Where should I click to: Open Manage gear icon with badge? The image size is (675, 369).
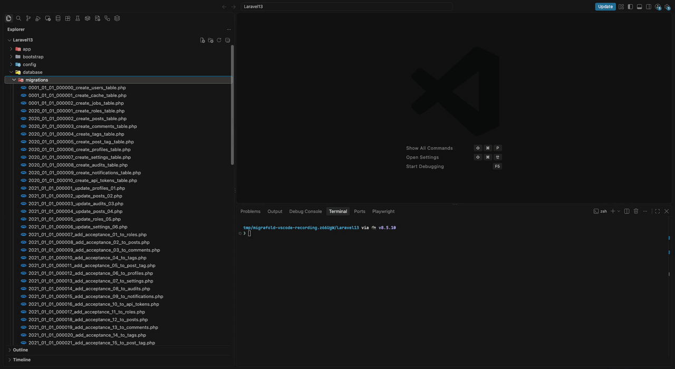[667, 7]
